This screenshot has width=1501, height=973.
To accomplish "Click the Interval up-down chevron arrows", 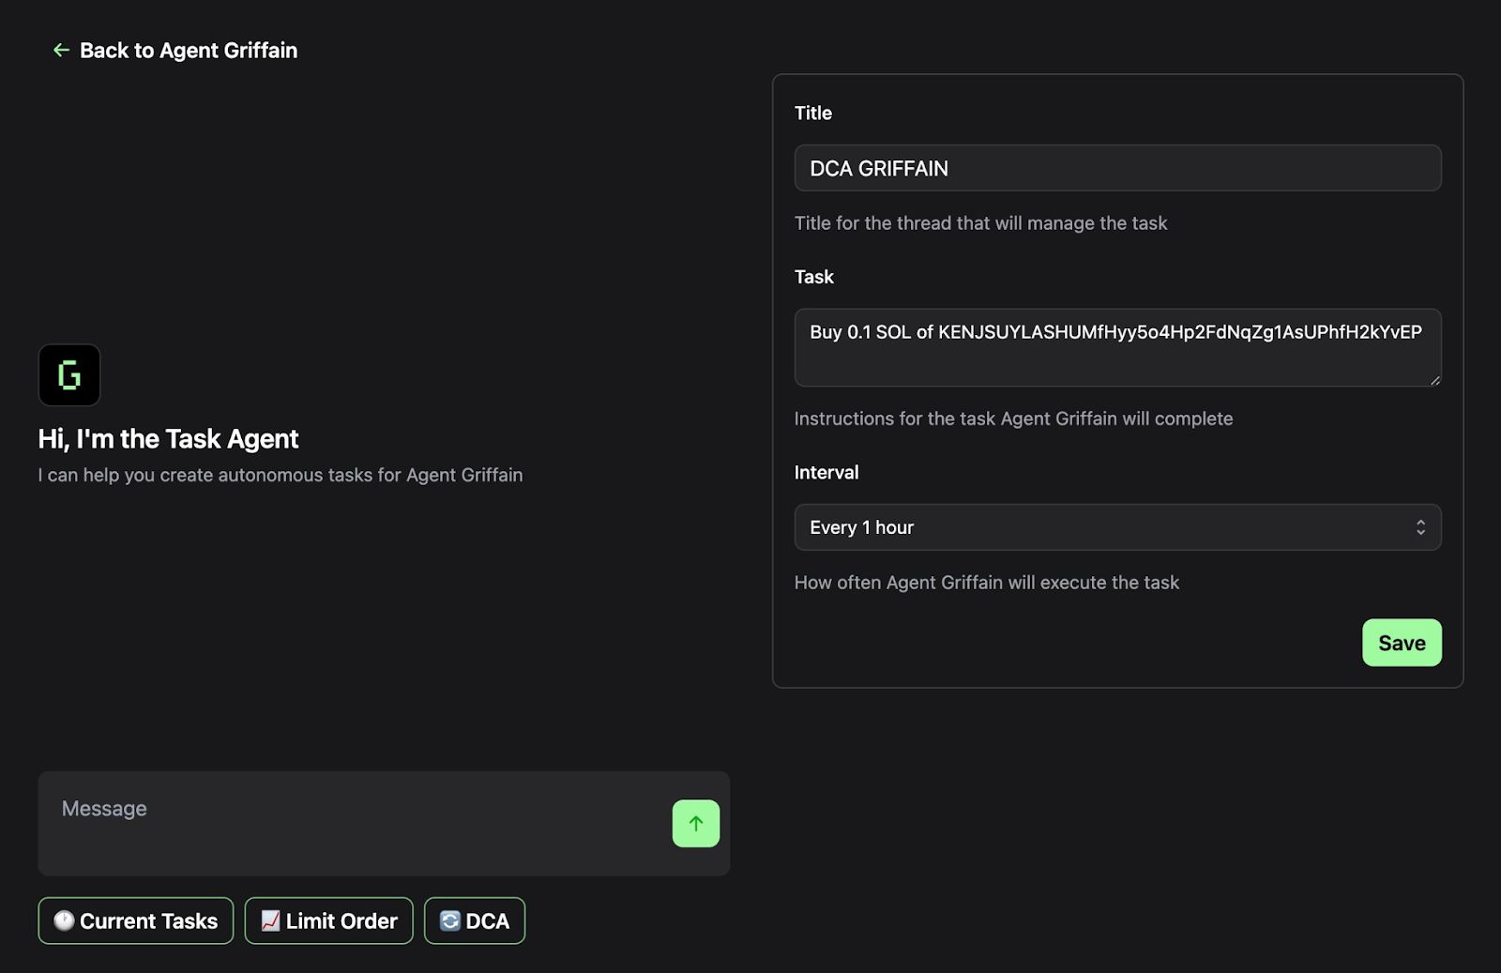I will pyautogui.click(x=1420, y=527).
